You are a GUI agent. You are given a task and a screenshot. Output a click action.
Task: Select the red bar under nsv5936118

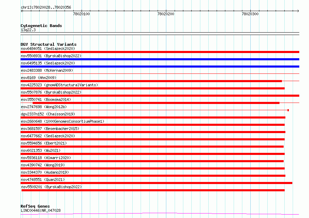point(152,161)
